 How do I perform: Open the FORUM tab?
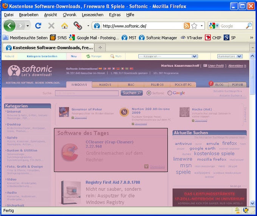coord(237,85)
